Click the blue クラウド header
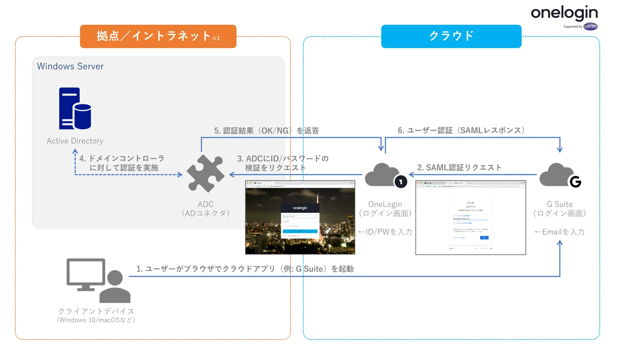618x349 pixels. click(x=451, y=36)
